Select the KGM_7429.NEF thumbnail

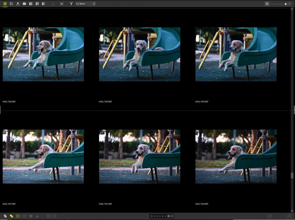[x=236, y=54]
